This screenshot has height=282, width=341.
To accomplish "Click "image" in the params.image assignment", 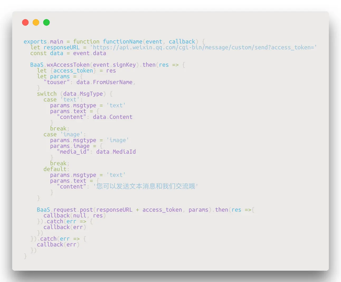I will 81,146.
